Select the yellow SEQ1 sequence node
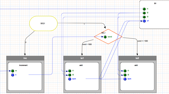The width and height of the screenshot is (169, 94). point(44,23)
